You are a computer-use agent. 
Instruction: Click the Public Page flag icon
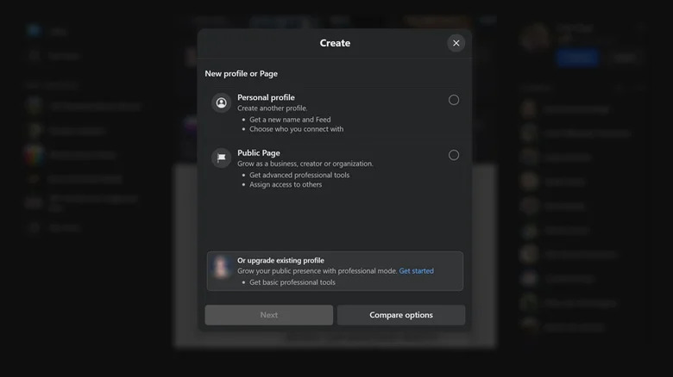[x=222, y=158]
